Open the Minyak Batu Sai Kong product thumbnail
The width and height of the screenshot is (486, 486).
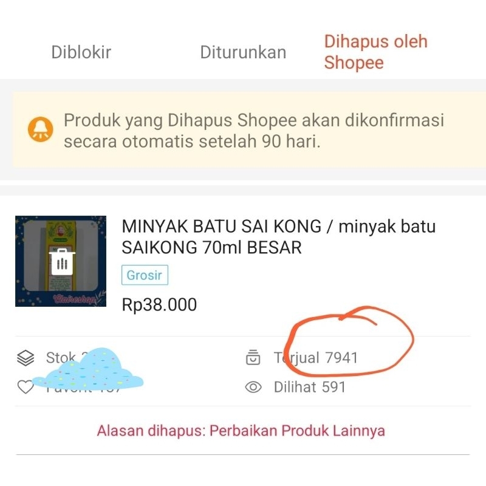tap(61, 261)
